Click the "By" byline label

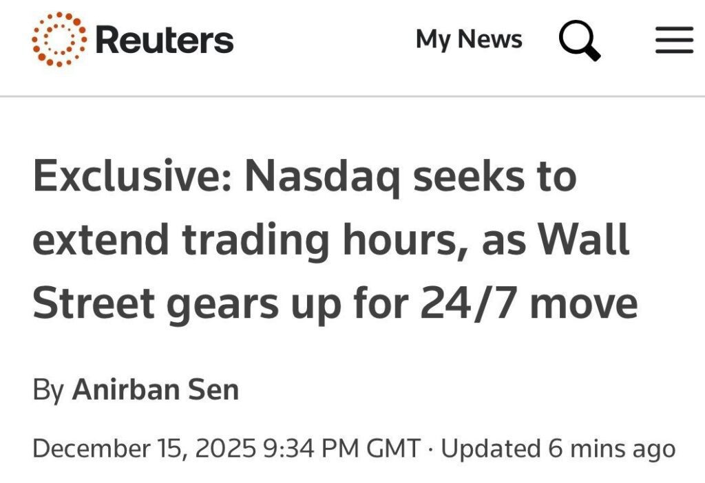coord(48,390)
